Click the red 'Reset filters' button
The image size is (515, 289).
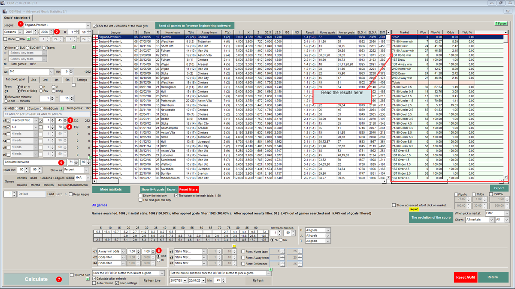[188, 189]
